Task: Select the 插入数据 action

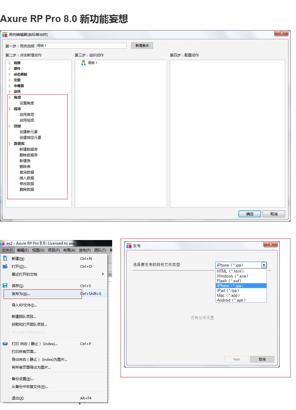Action: tap(27, 178)
